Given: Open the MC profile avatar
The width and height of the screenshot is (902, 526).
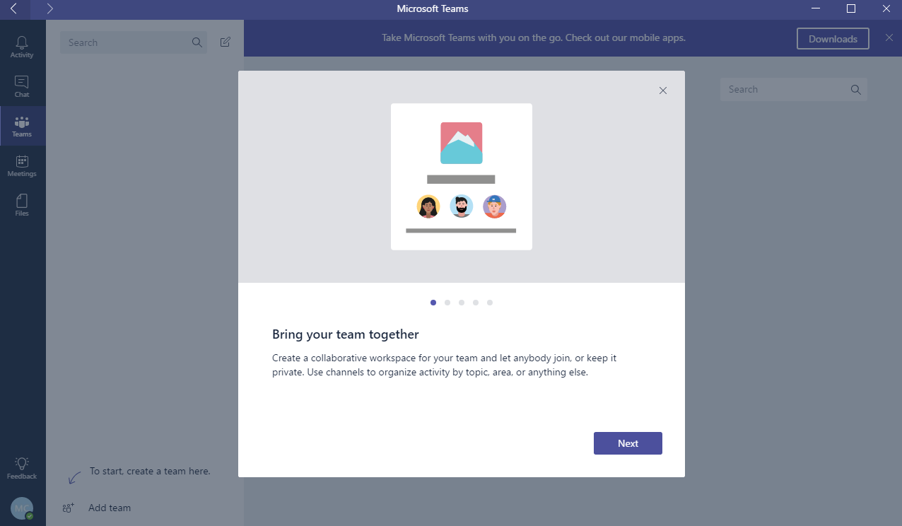Looking at the screenshot, I should coord(22,508).
